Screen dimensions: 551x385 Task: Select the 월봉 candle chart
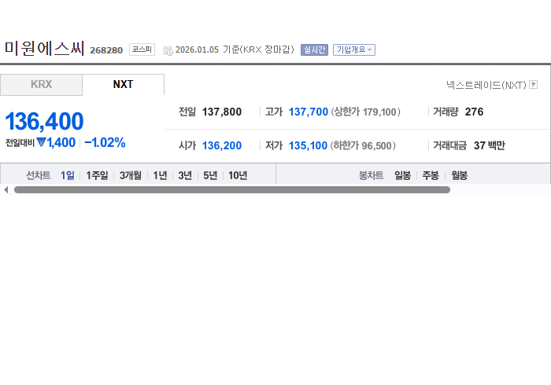pyautogui.click(x=459, y=175)
